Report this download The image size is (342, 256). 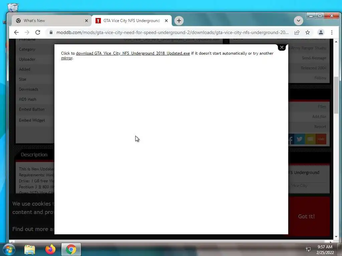tap(320, 127)
